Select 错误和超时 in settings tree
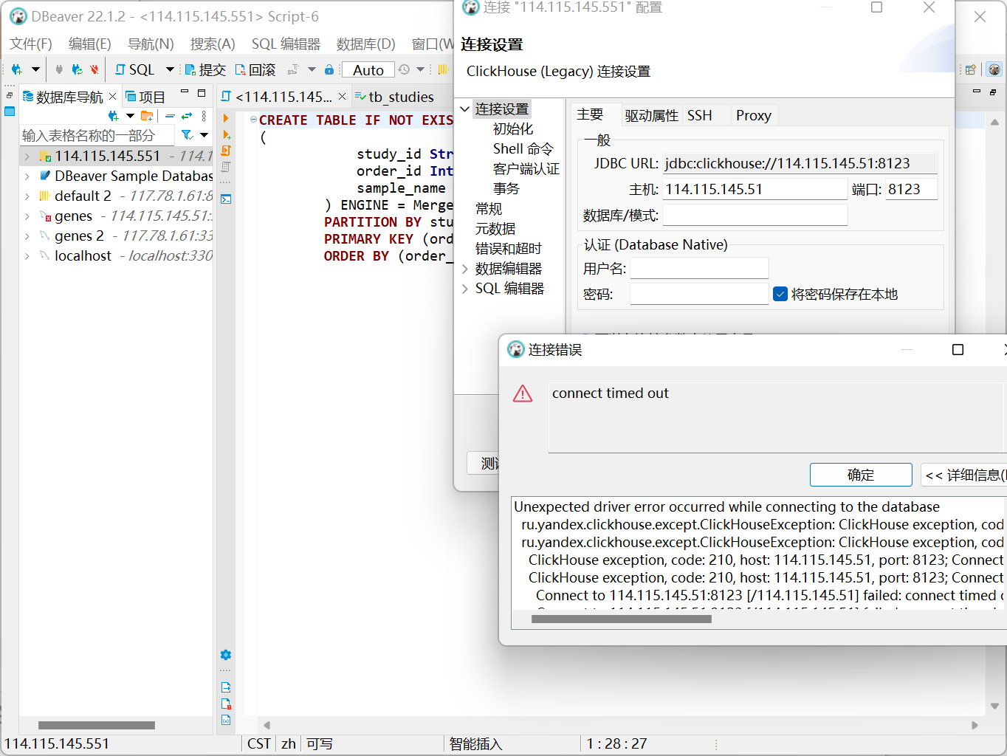The image size is (1007, 756). pos(508,249)
